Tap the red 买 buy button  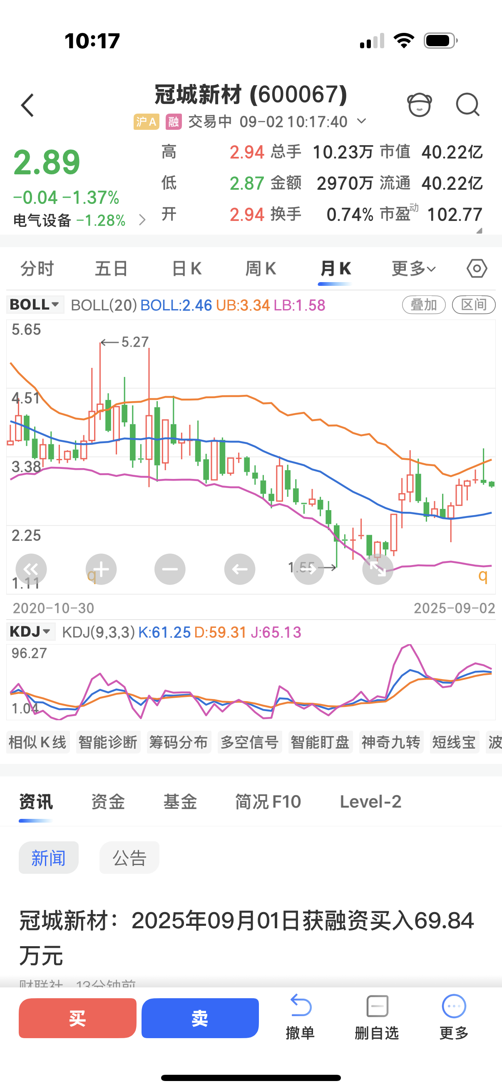click(77, 1018)
